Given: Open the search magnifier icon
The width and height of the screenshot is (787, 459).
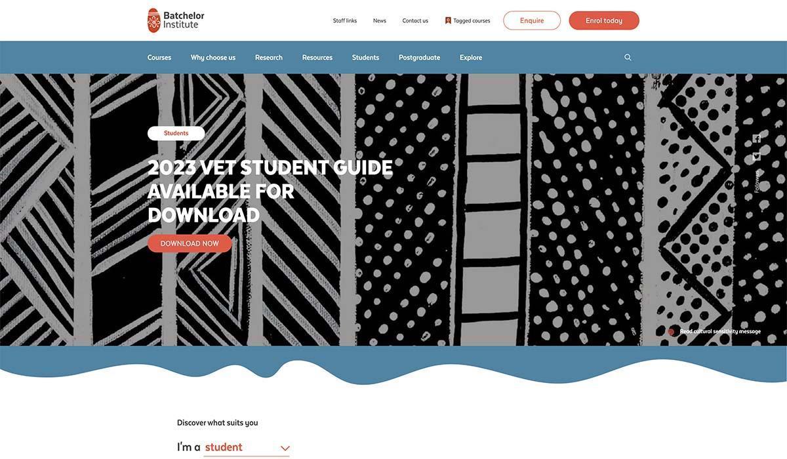Looking at the screenshot, I should pos(628,58).
